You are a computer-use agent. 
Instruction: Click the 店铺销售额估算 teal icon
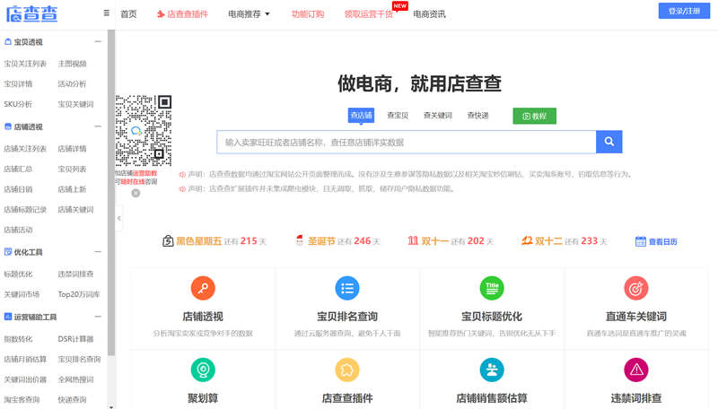pos(491,370)
